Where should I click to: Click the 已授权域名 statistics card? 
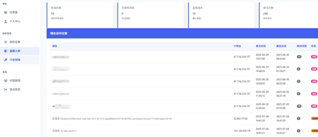(x=151, y=15)
